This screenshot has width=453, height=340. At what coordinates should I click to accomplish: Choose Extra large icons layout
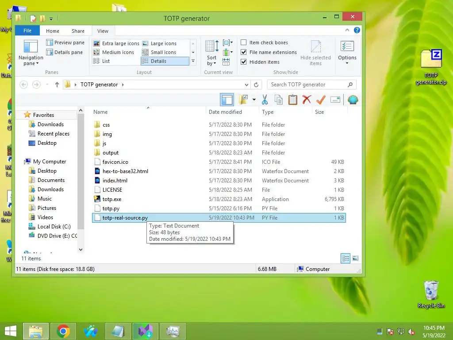click(x=116, y=43)
